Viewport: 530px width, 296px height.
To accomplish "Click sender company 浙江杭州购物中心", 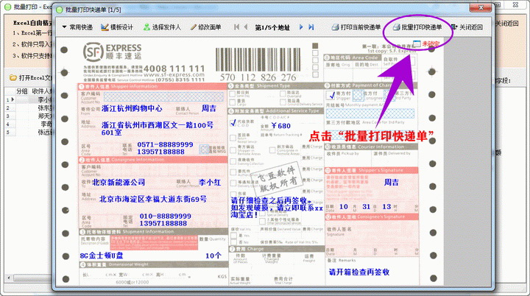I will (132, 108).
